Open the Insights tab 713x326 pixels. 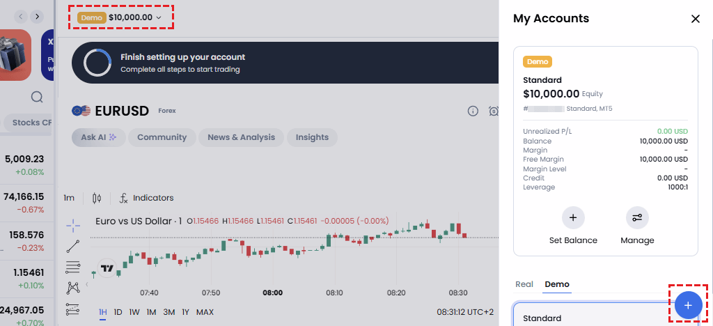pos(312,137)
